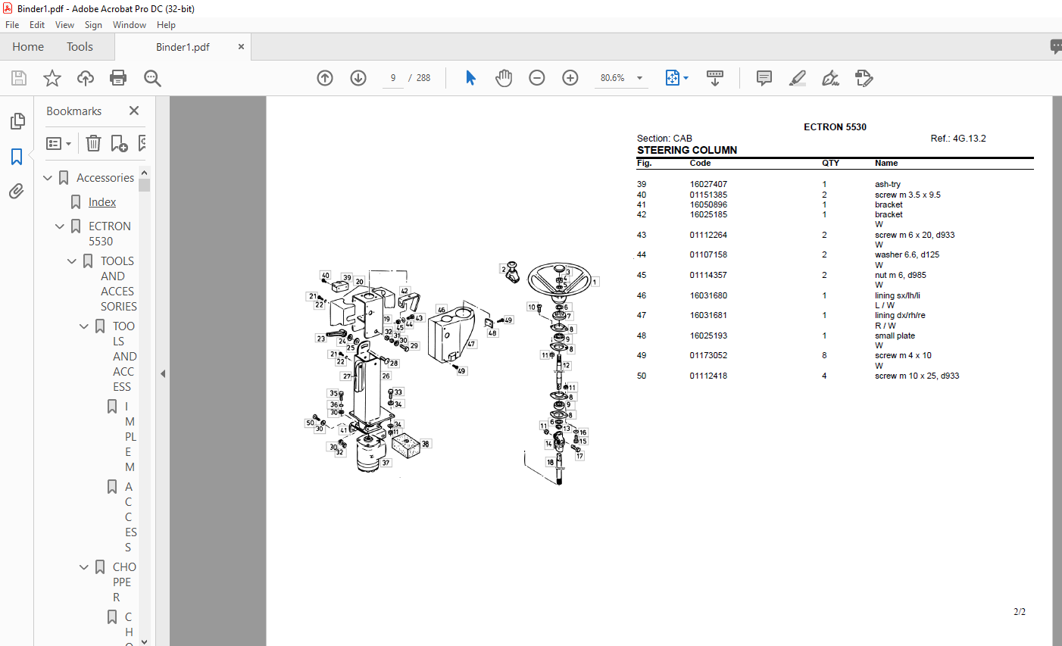Open the find text magnifier tool
1062x646 pixels.
(152, 78)
